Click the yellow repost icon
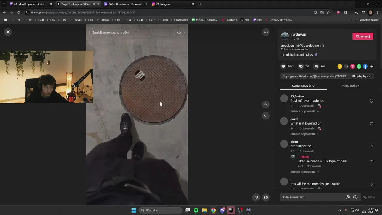This screenshot has width=382, height=215. [x=340, y=67]
